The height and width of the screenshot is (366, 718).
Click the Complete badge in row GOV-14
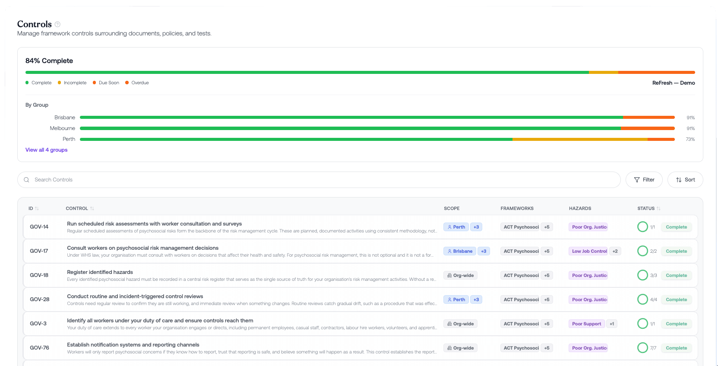click(676, 227)
